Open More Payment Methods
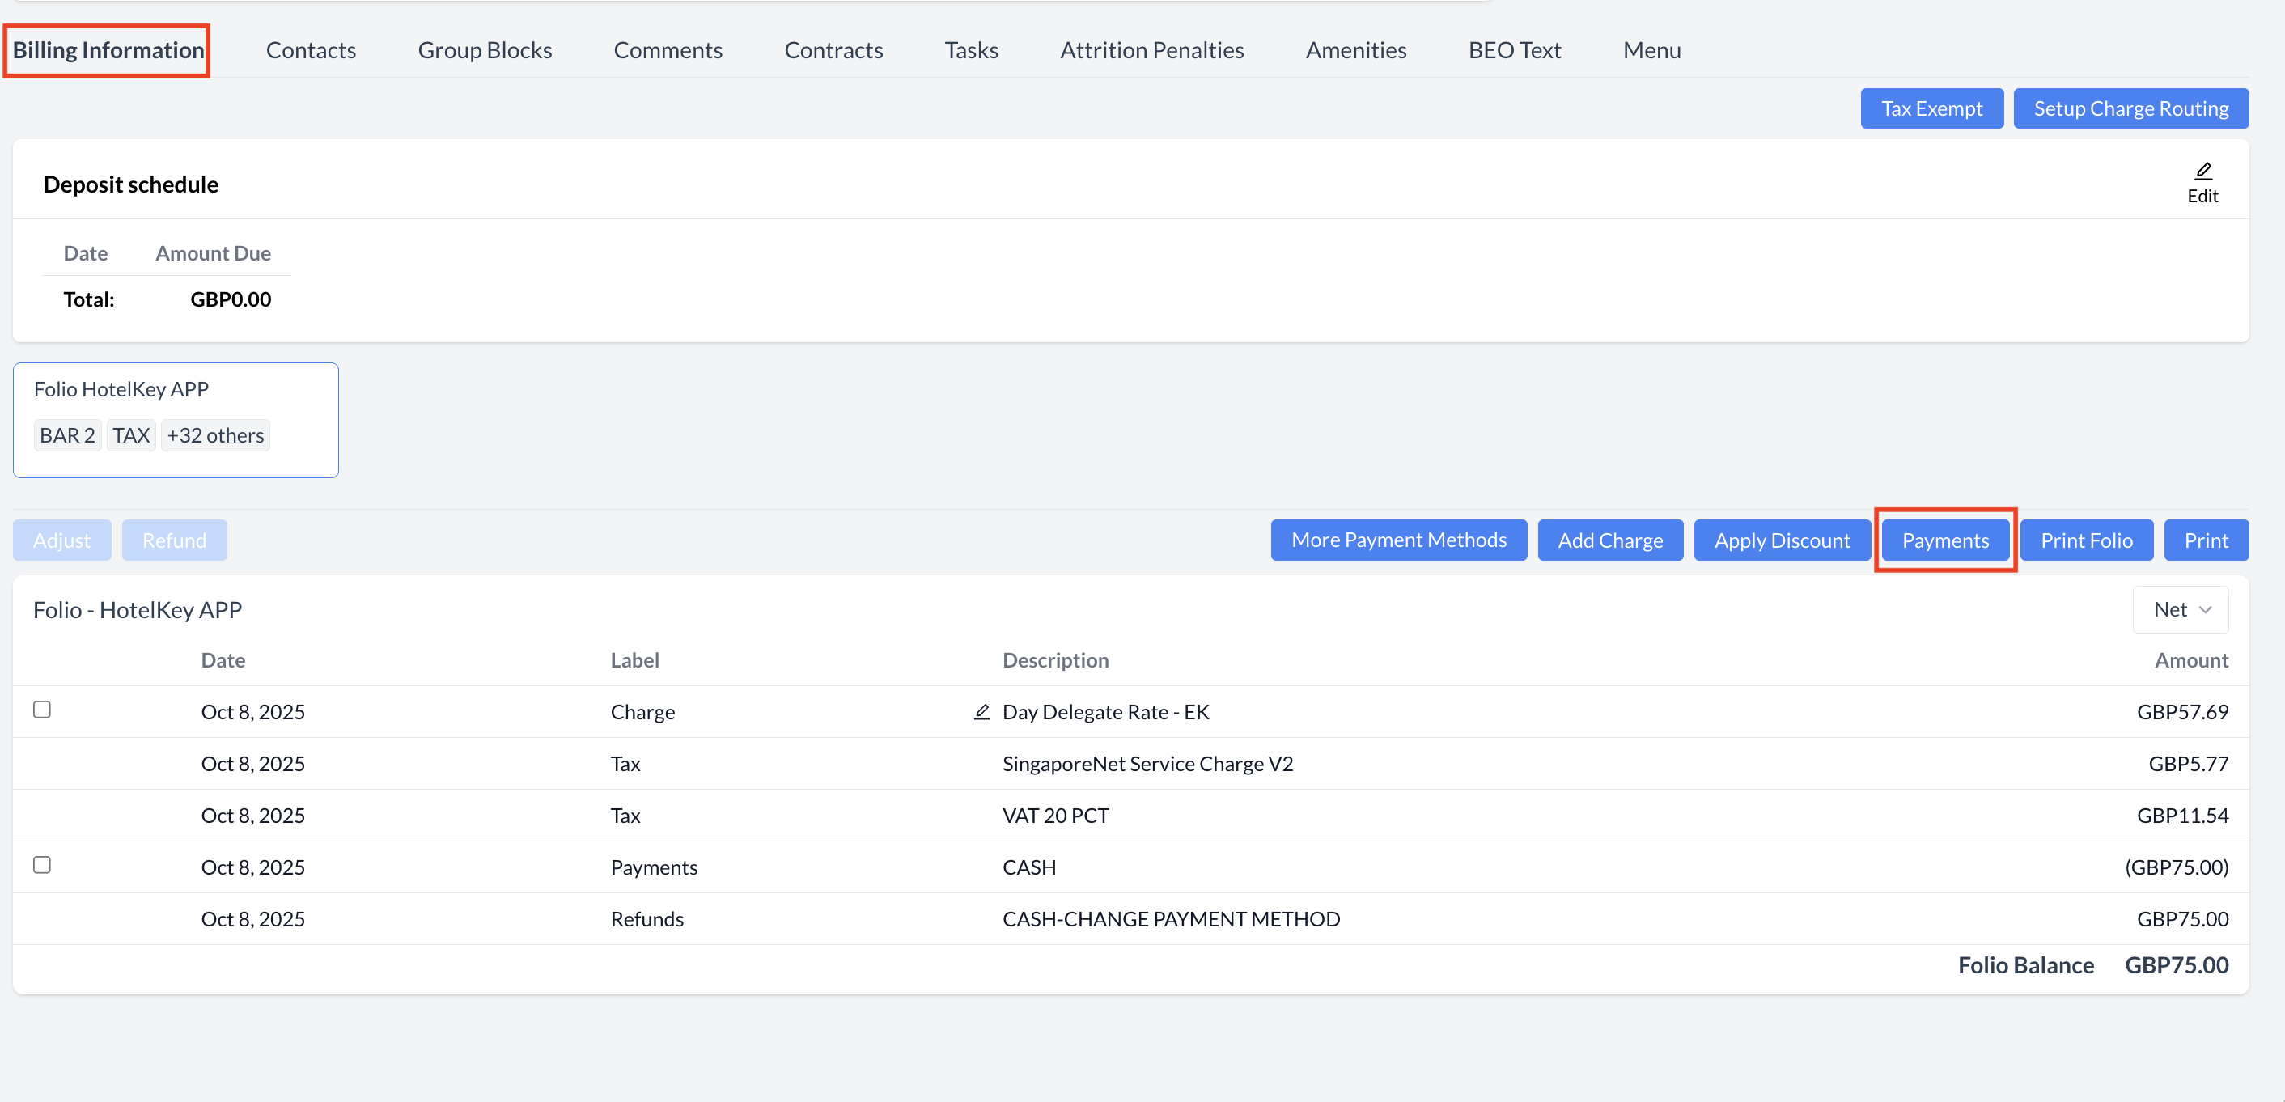The image size is (2285, 1102). coord(1398,540)
